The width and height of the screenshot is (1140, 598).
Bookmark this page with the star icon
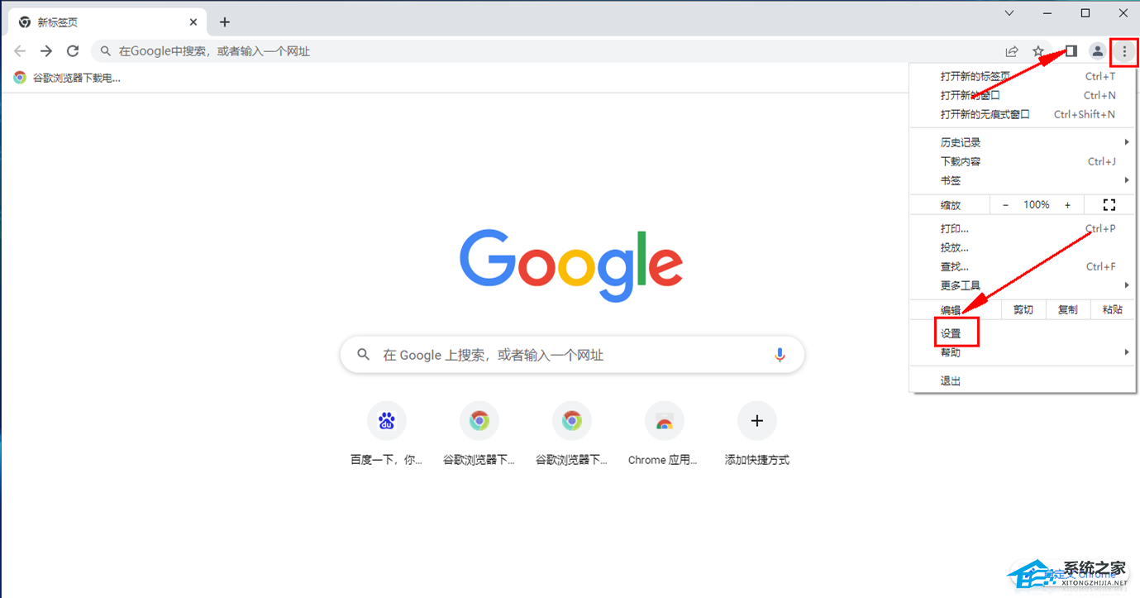tap(1038, 51)
